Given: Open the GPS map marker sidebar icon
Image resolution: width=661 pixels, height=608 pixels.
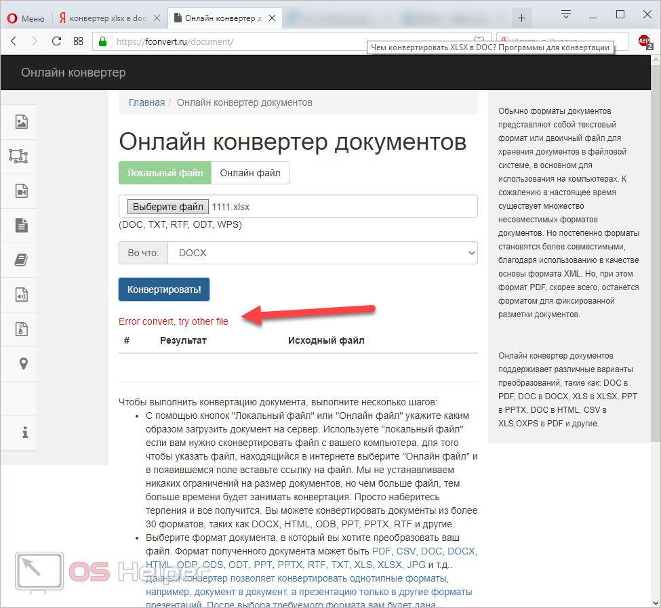Looking at the screenshot, I should [x=24, y=364].
